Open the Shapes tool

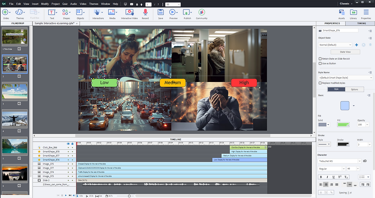click(65, 12)
